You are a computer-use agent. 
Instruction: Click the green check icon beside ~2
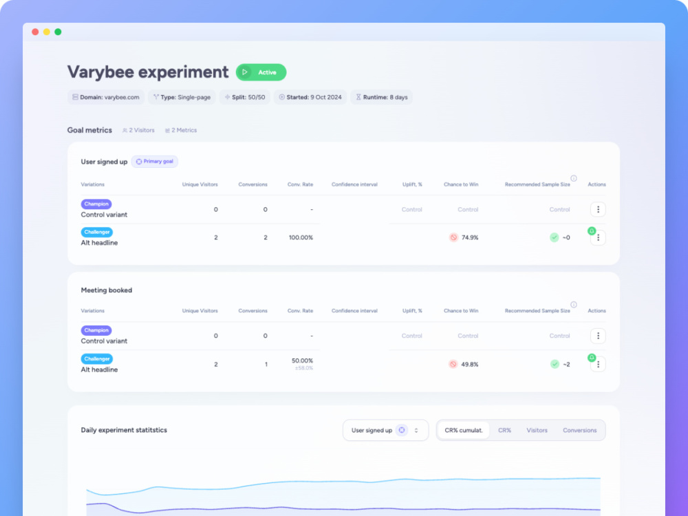(555, 364)
